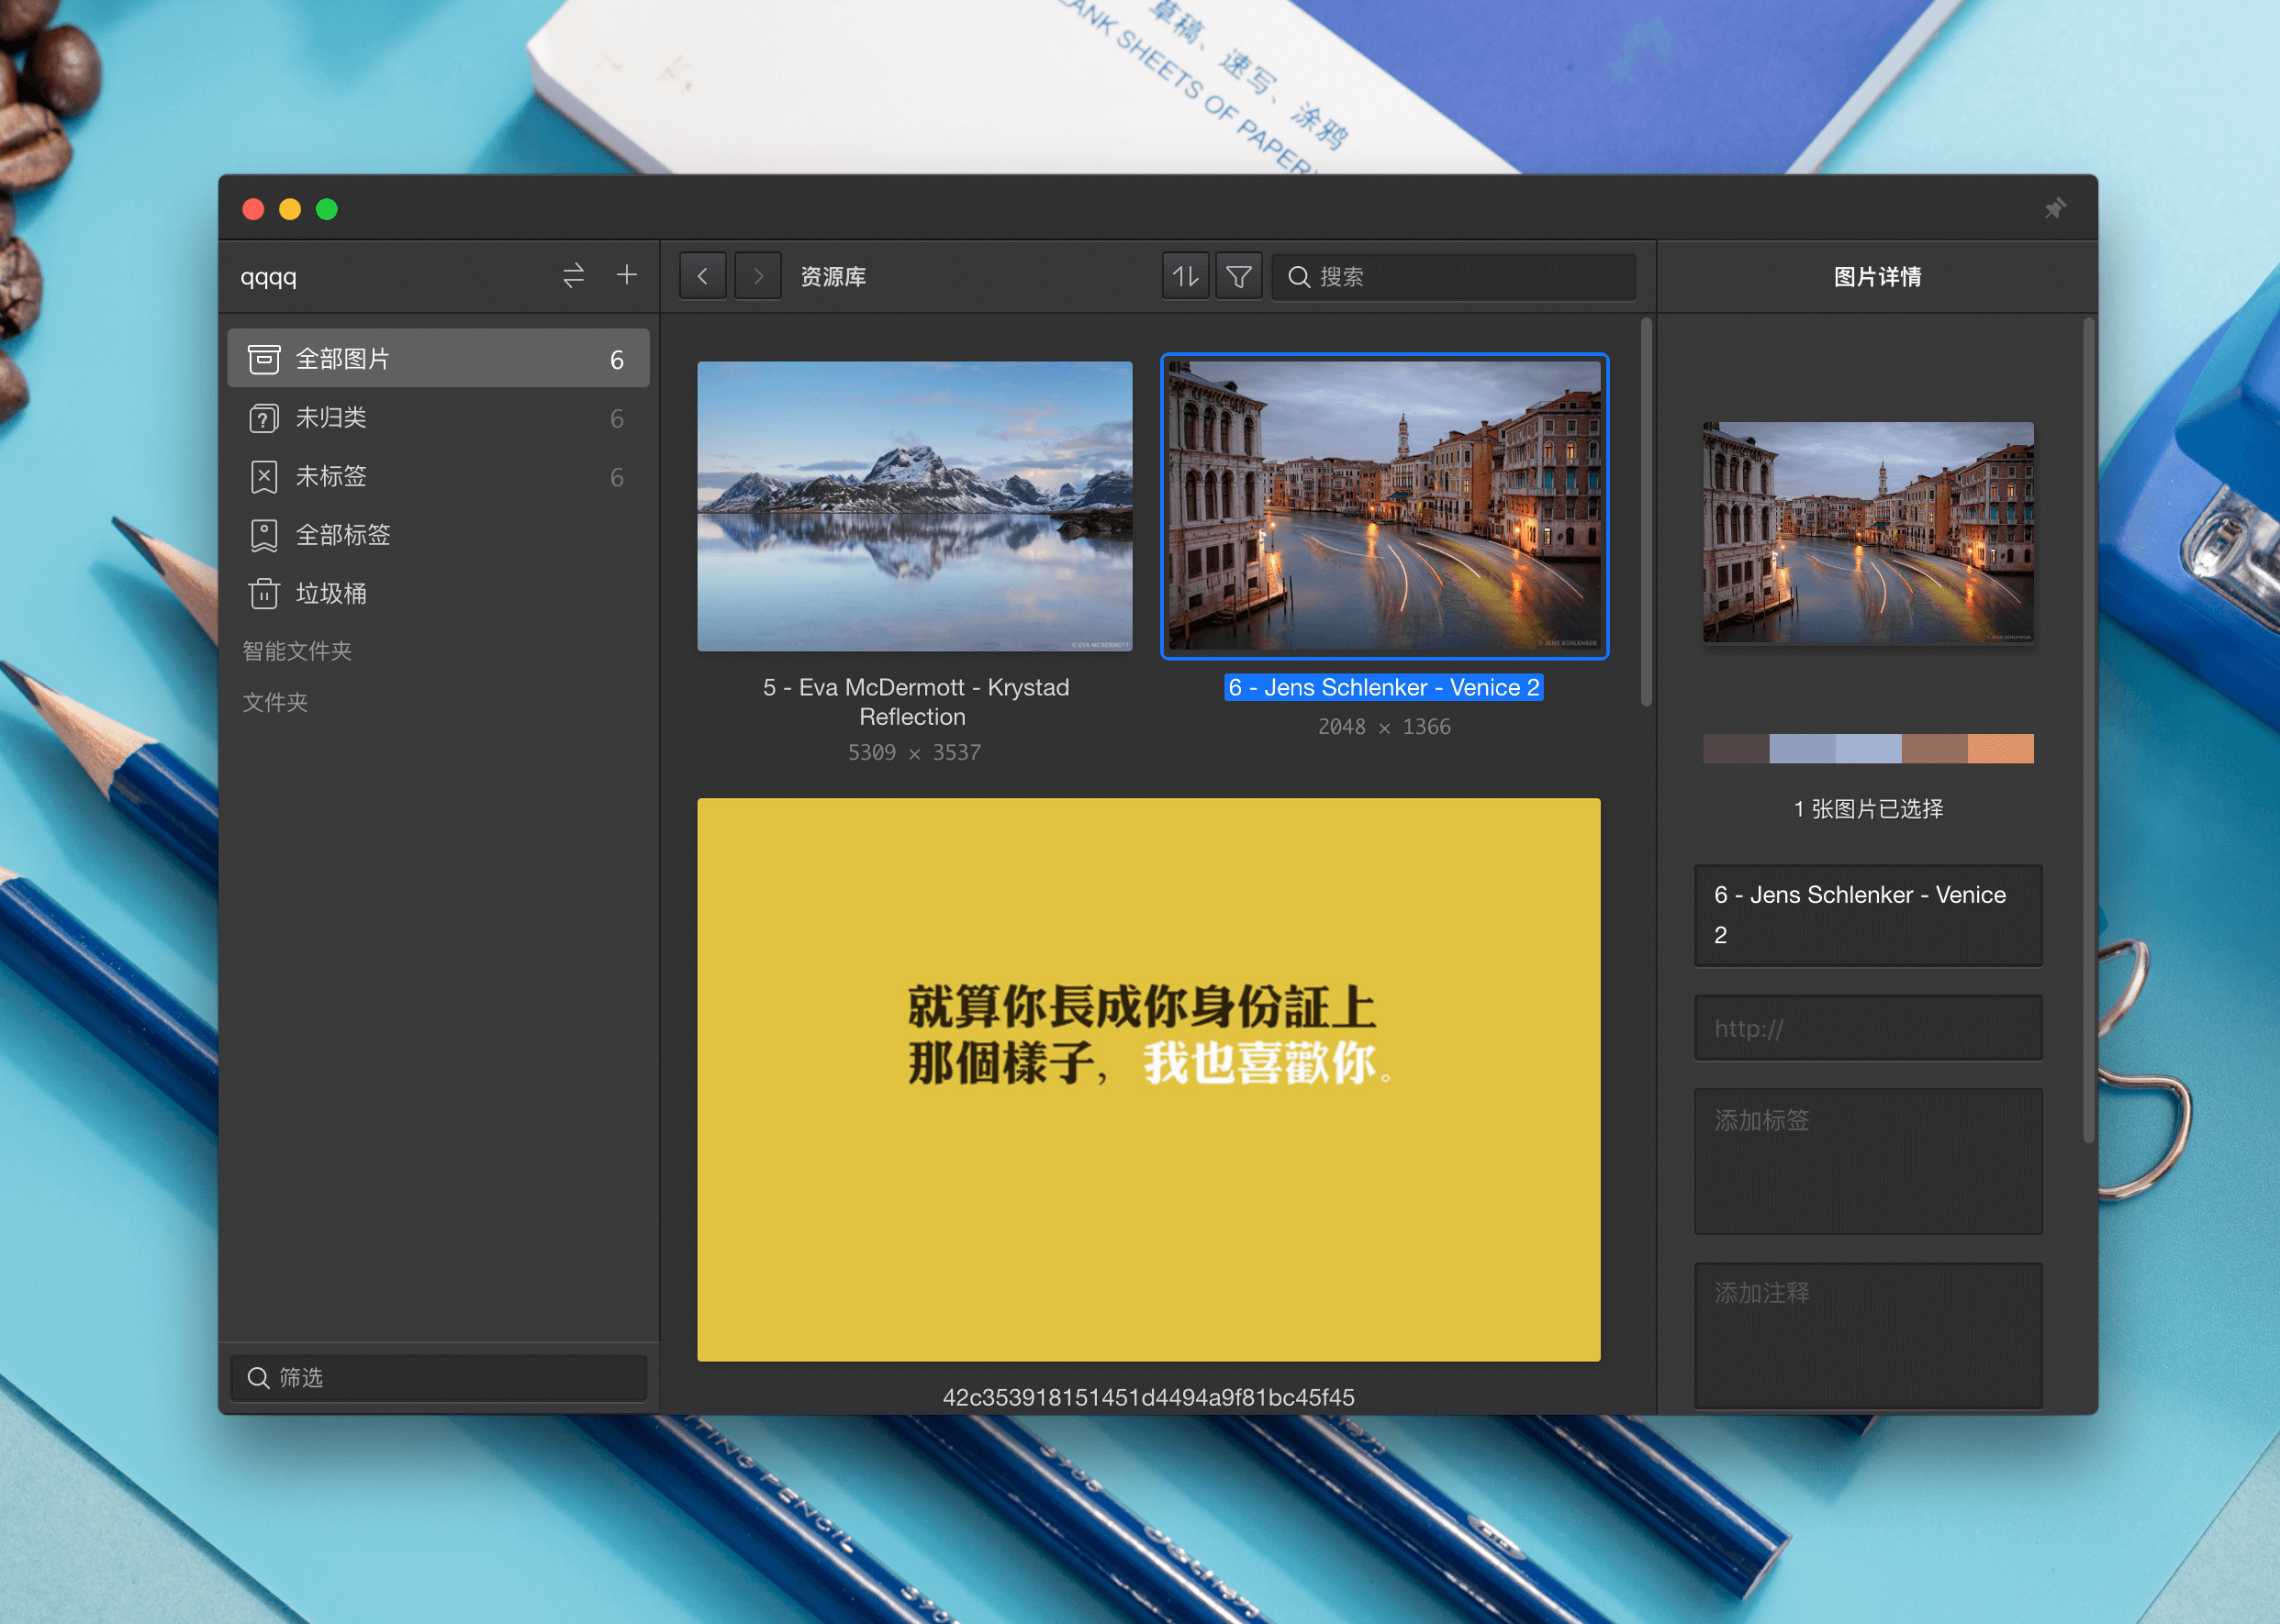Click the 文件夹 section header

click(275, 702)
